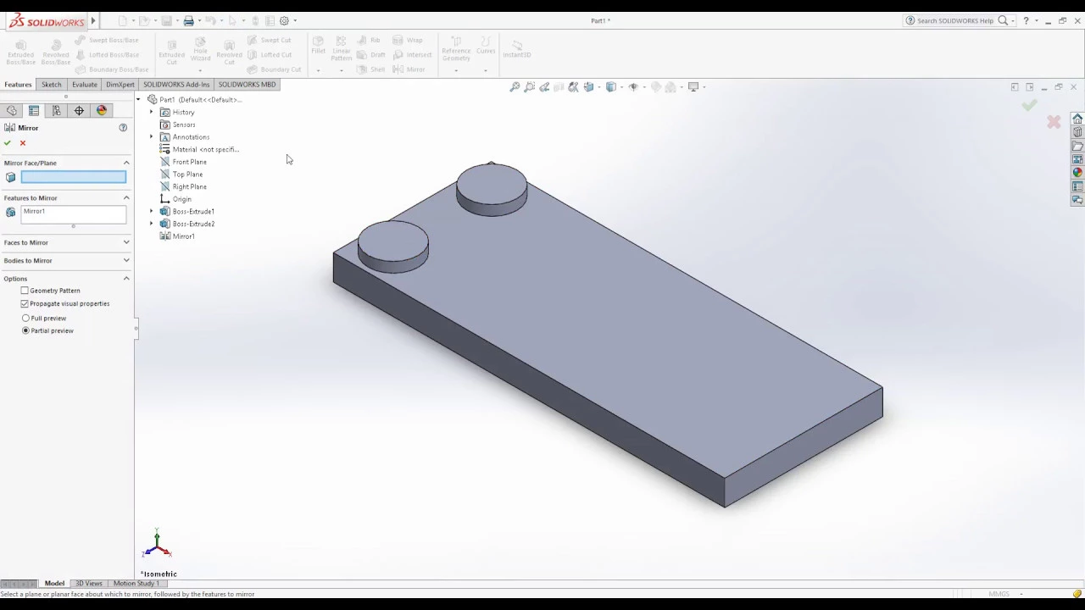Screen dimensions: 1085x610
Task: Open the ConfigurationManager tab icon
Action: (x=56, y=111)
